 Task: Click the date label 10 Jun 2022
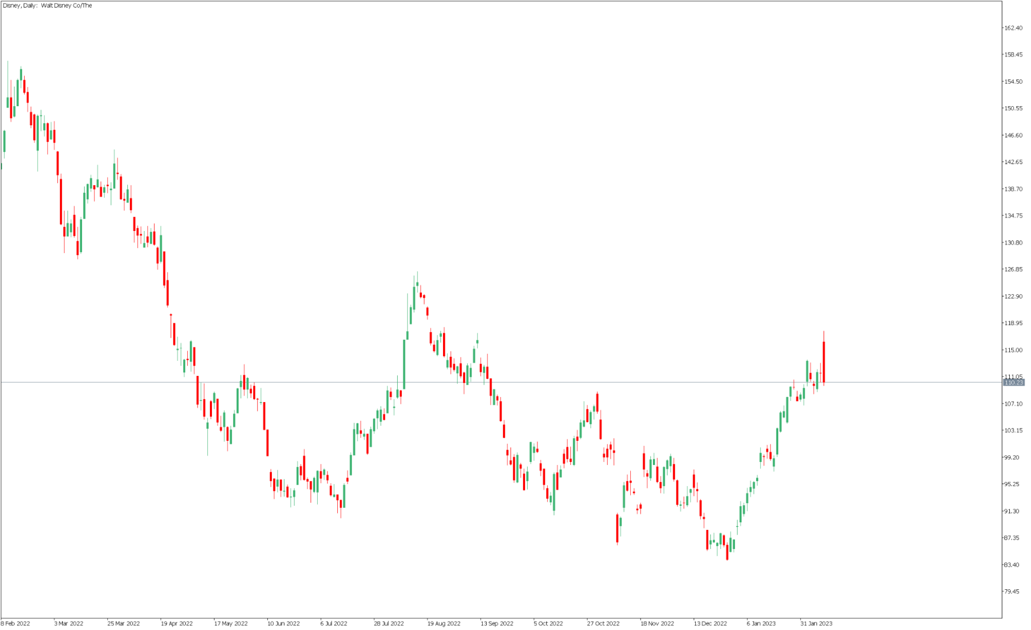tap(283, 623)
